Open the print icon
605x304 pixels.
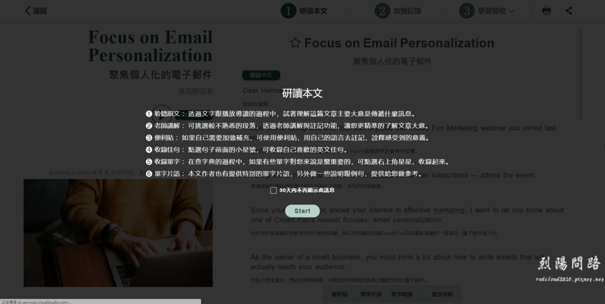(x=547, y=11)
